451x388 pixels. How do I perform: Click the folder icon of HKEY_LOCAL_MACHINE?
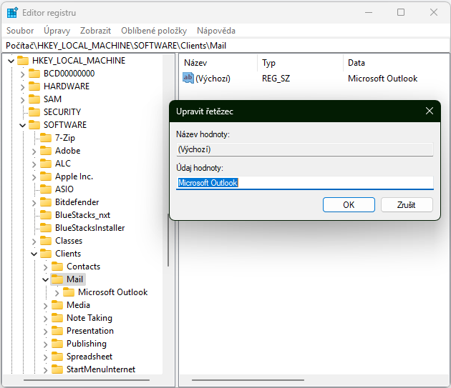pos(22,61)
